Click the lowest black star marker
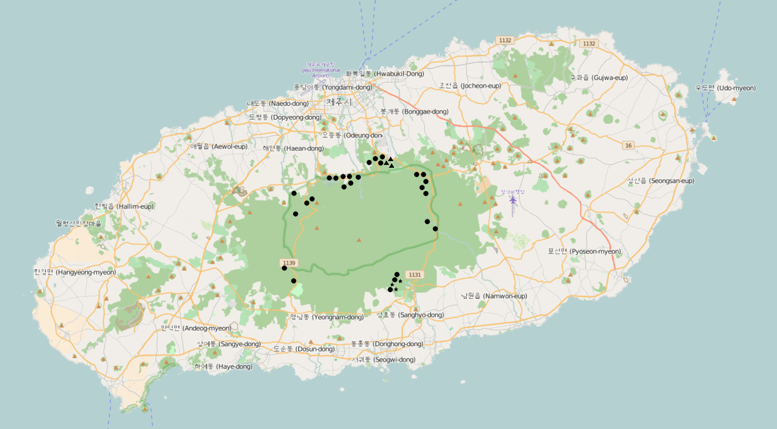777x429 pixels. pos(396,290)
